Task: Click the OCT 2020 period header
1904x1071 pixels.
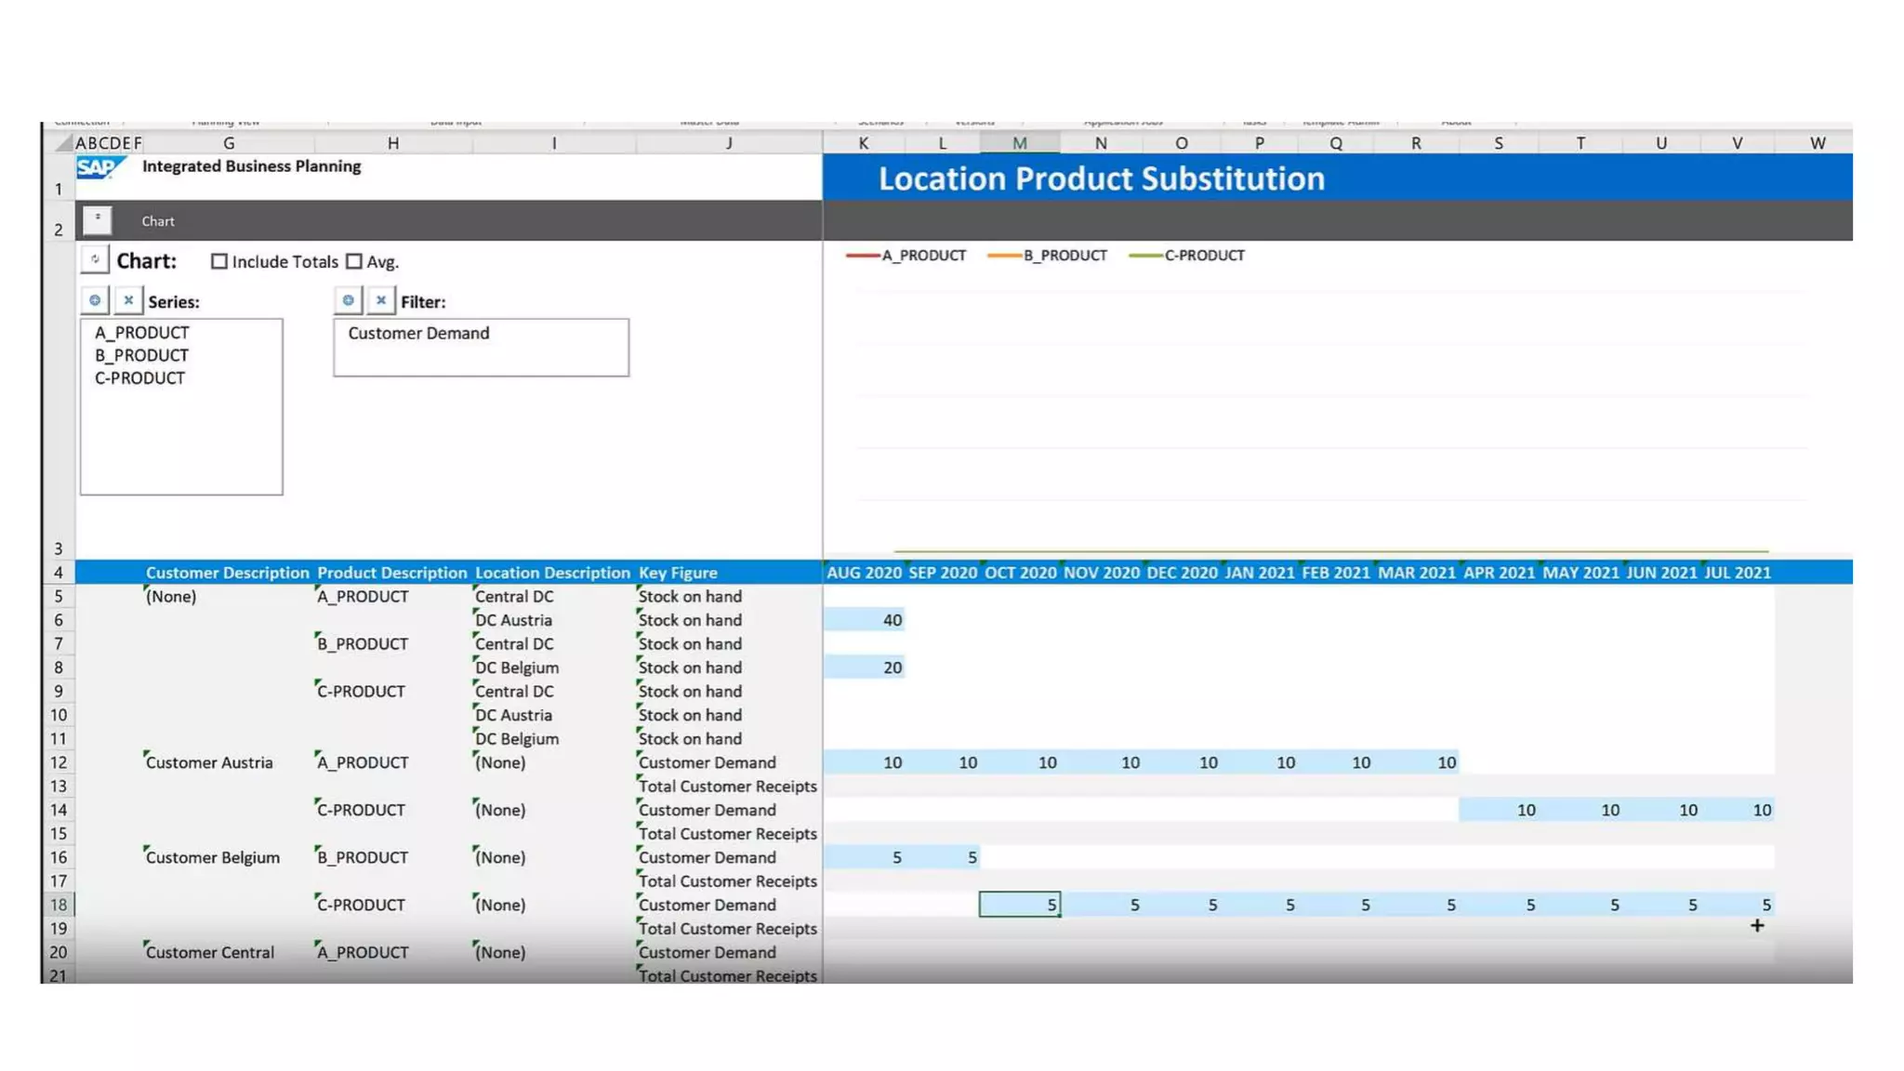Action: tap(1020, 573)
